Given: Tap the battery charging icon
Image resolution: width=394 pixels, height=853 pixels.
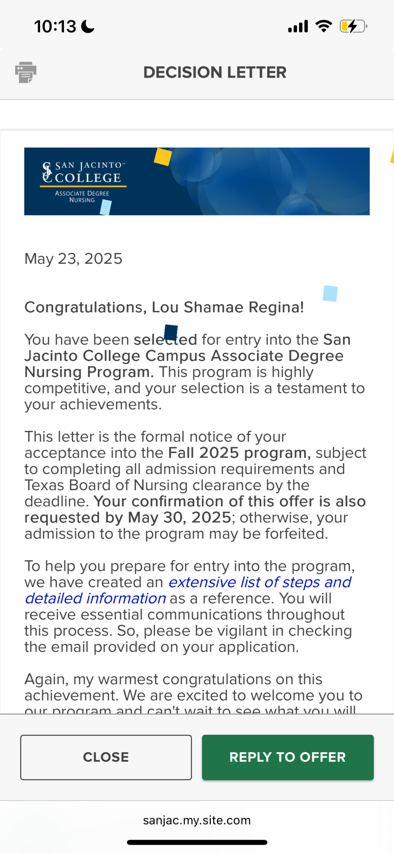Looking at the screenshot, I should coord(353,26).
